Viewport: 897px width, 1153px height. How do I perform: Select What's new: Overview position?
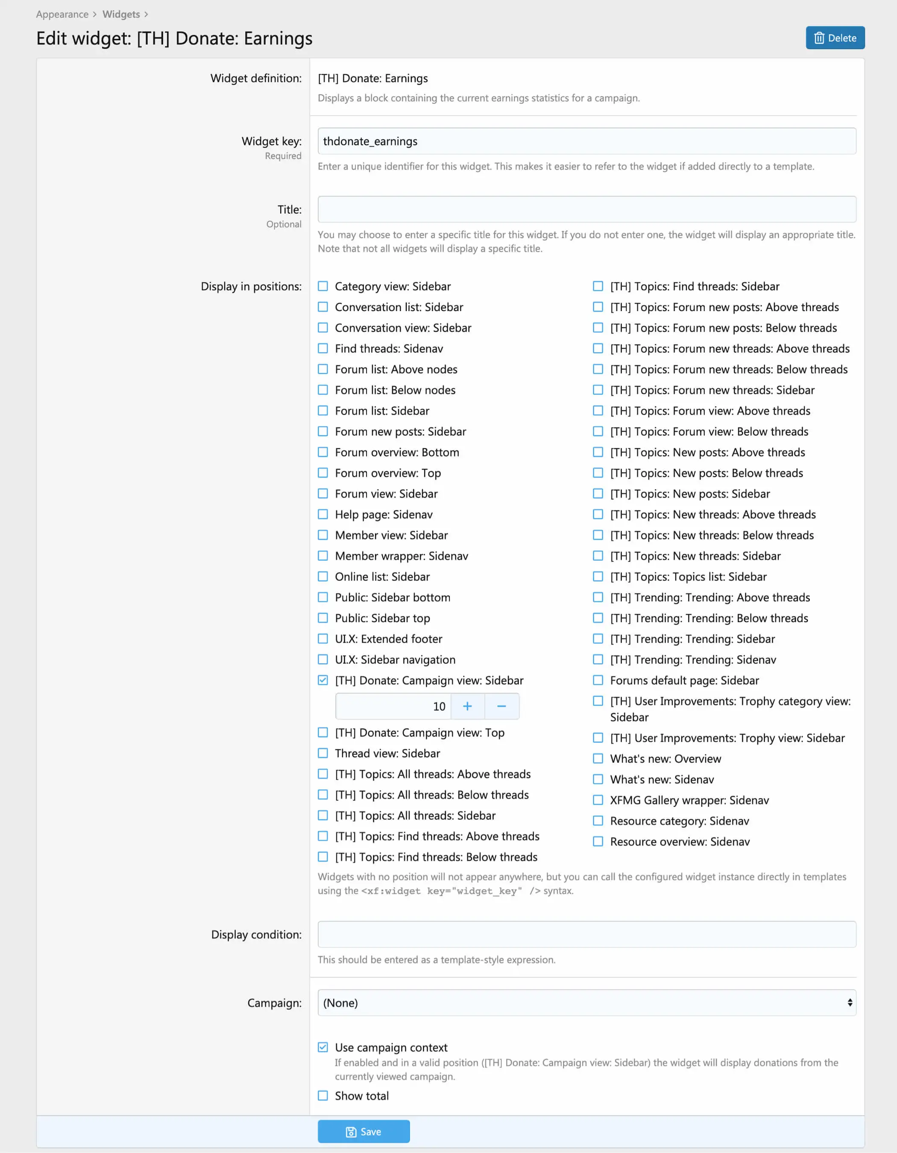(x=598, y=759)
